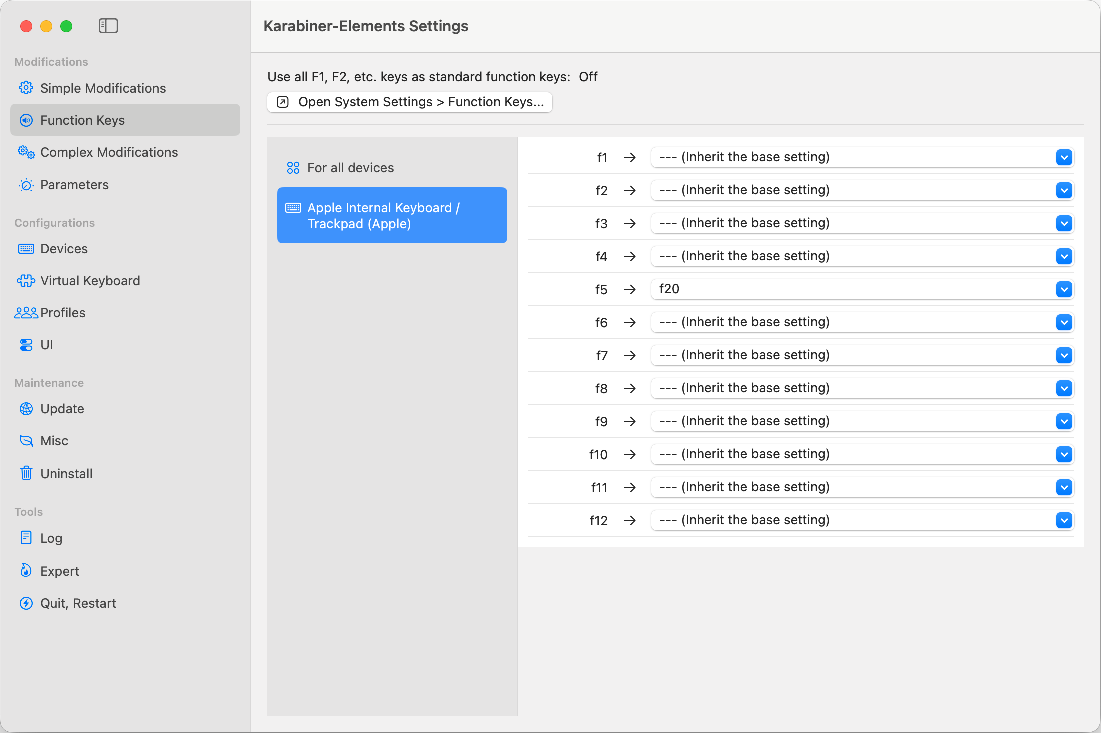Click the Apple Internal Keyboard keyboard icon

pyautogui.click(x=293, y=208)
